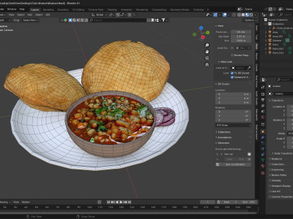Open the World properties tab icon
This screenshot has height=219, width=293.
(x=263, y=117)
